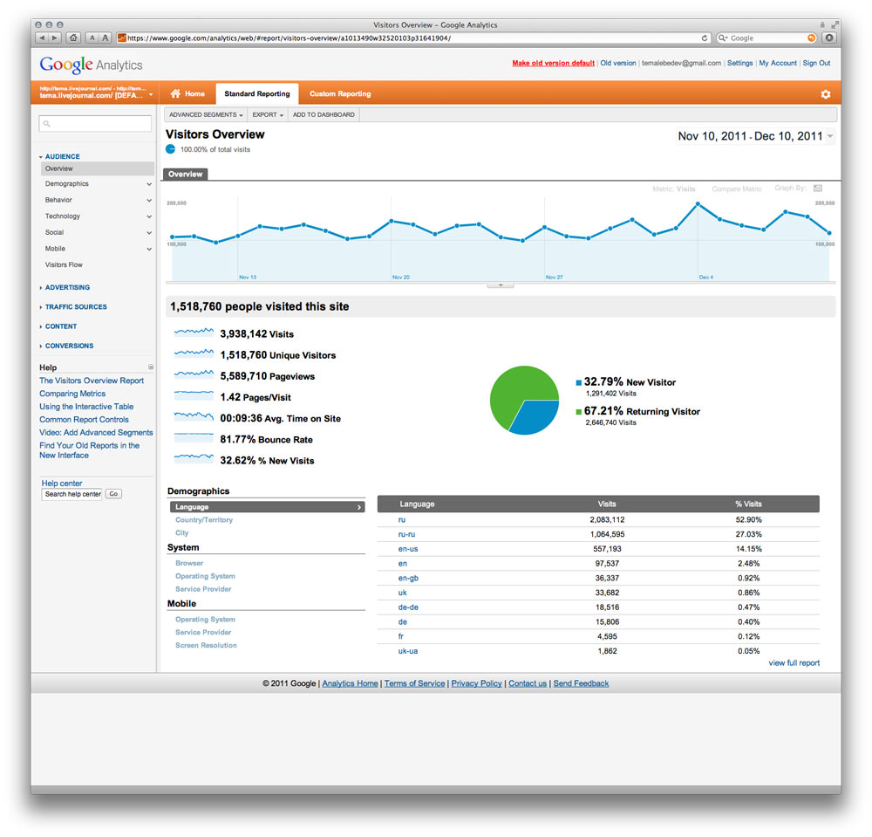Image resolution: width=872 pixels, height=837 pixels.
Task: Click the browser back arrow button
Action: tap(42, 38)
